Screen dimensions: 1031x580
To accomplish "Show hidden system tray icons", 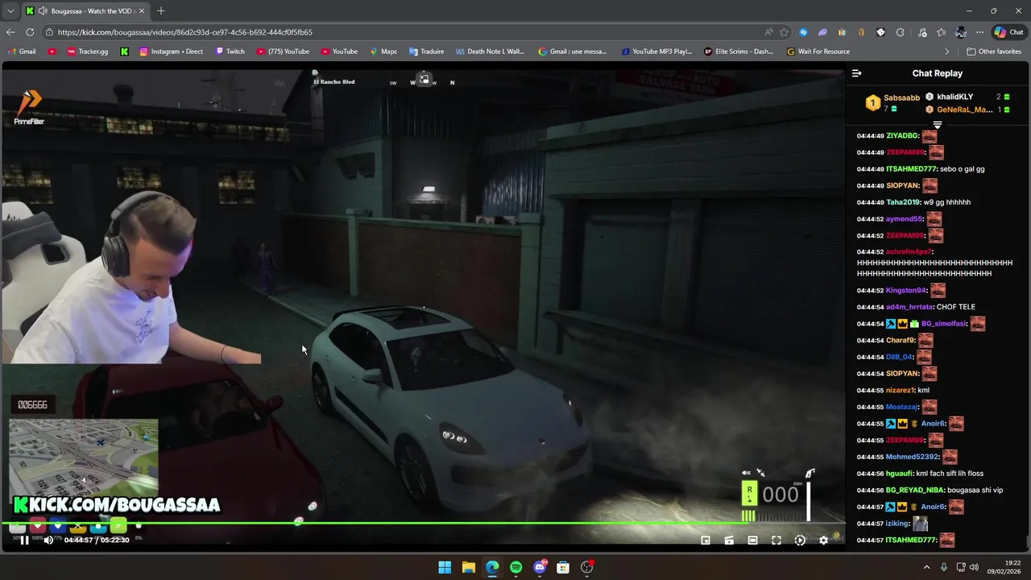I will (x=926, y=567).
